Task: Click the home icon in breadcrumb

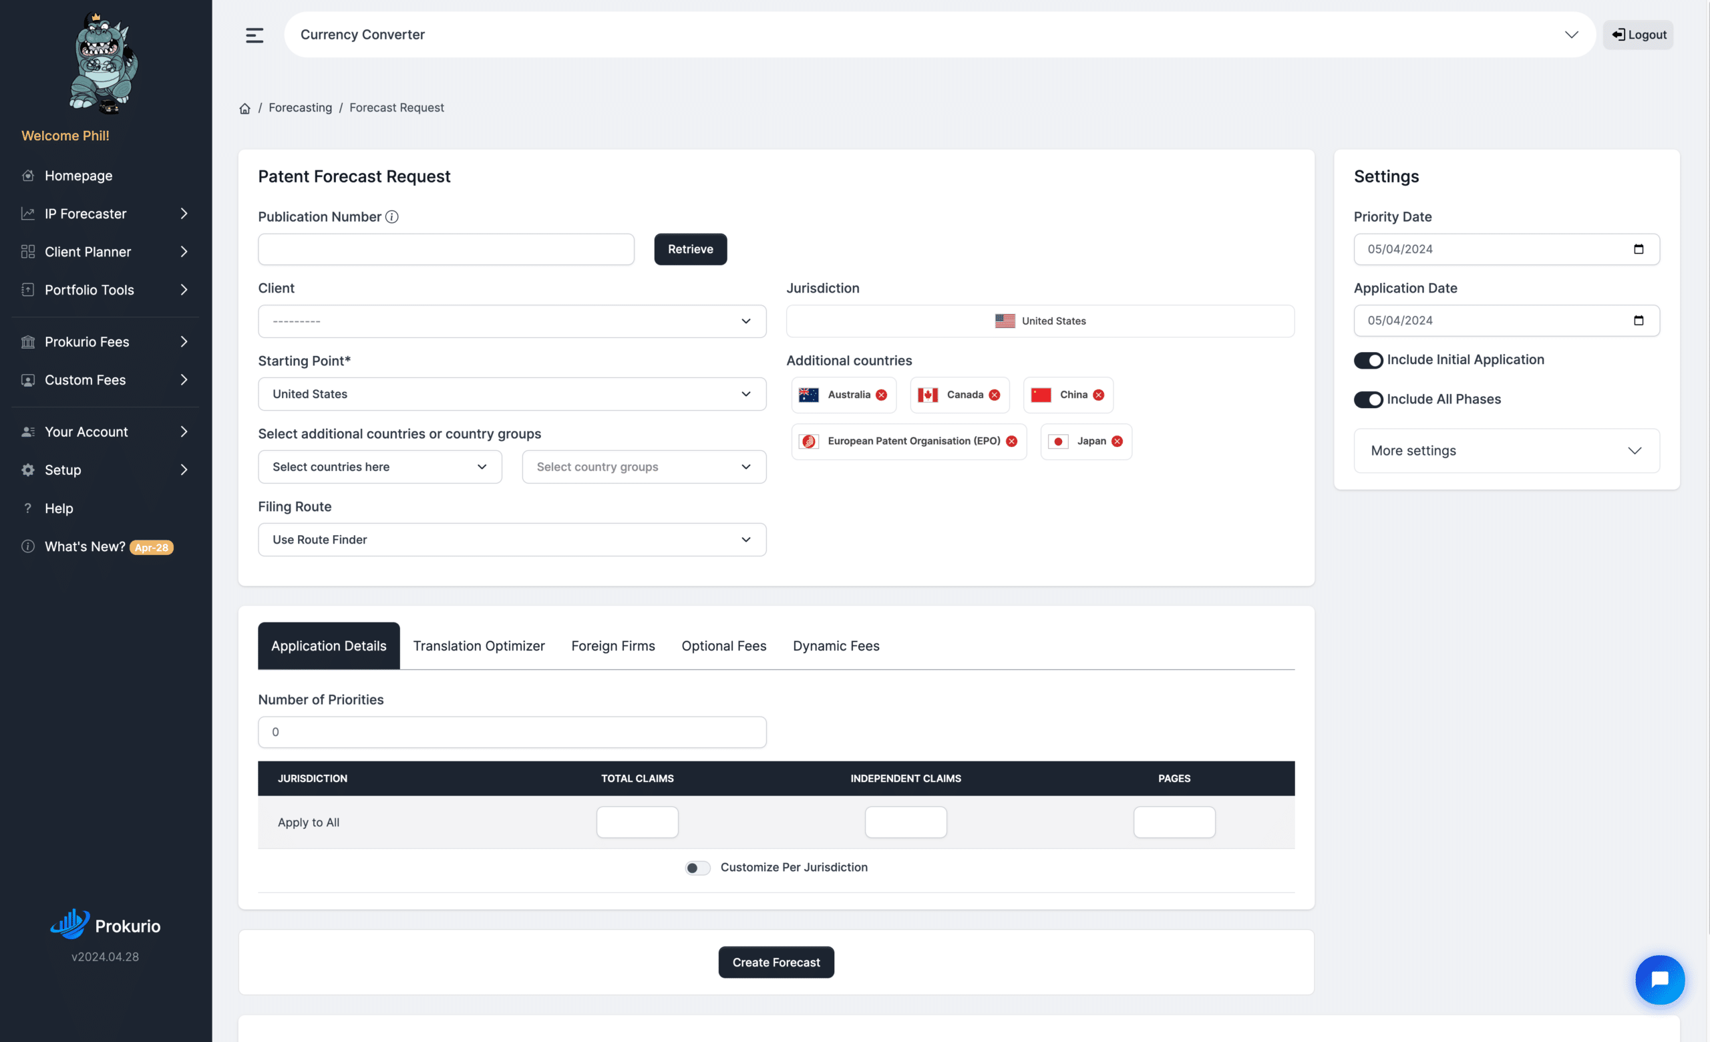Action: point(245,108)
